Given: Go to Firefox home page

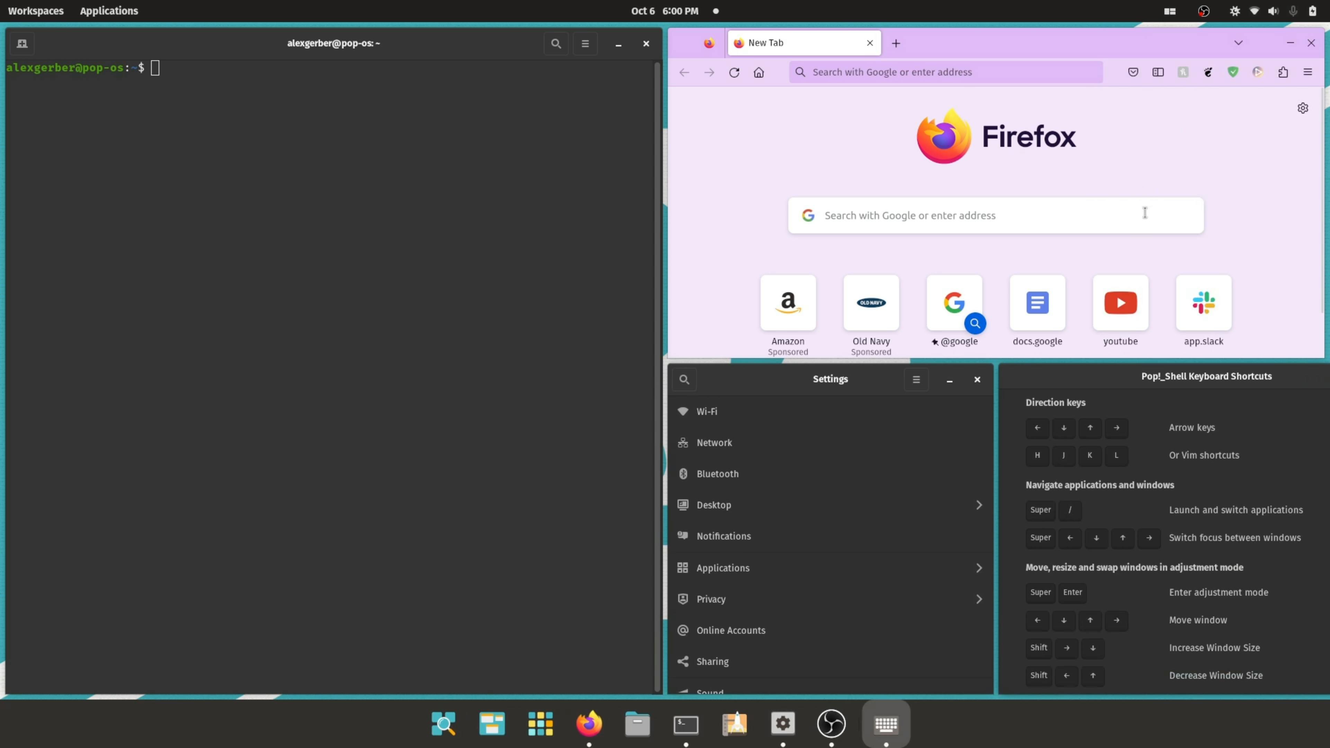Looking at the screenshot, I should pos(759,72).
